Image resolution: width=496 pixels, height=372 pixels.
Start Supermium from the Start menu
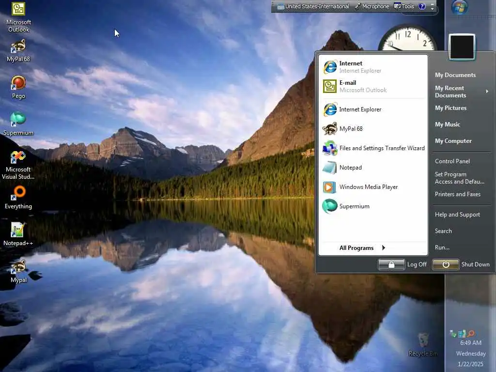point(373,206)
